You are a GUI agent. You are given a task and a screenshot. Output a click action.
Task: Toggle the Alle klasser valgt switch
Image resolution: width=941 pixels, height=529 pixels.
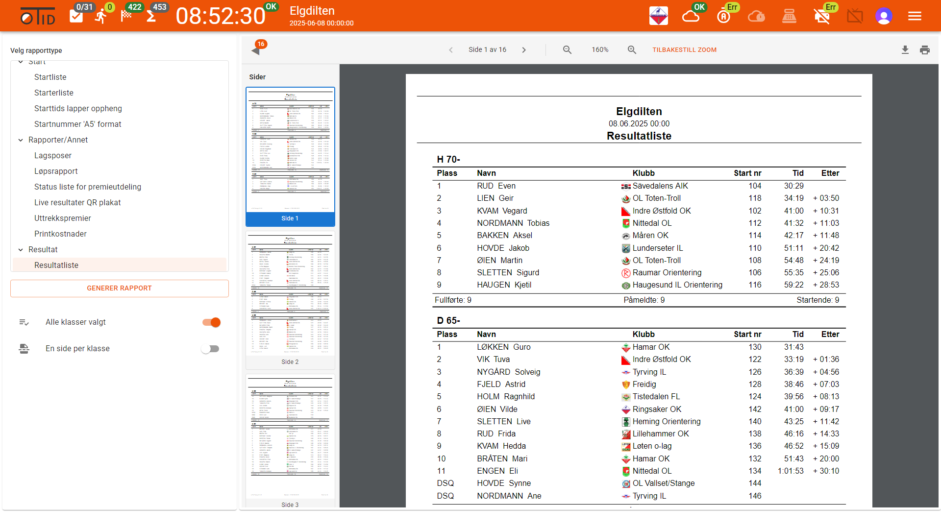211,322
